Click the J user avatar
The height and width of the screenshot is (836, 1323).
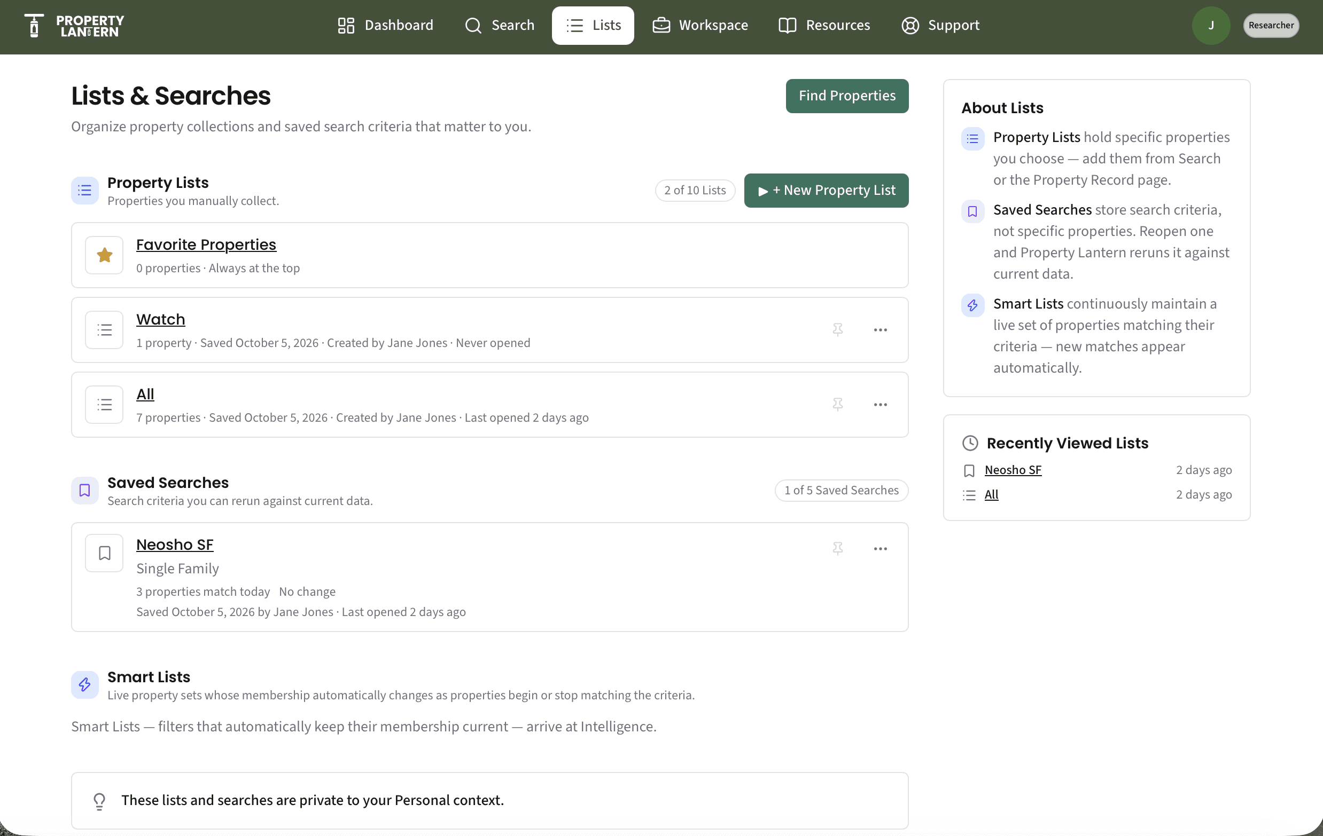pyautogui.click(x=1210, y=25)
